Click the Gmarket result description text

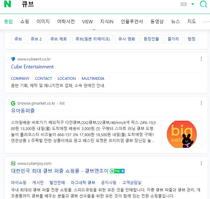click(x=83, y=132)
